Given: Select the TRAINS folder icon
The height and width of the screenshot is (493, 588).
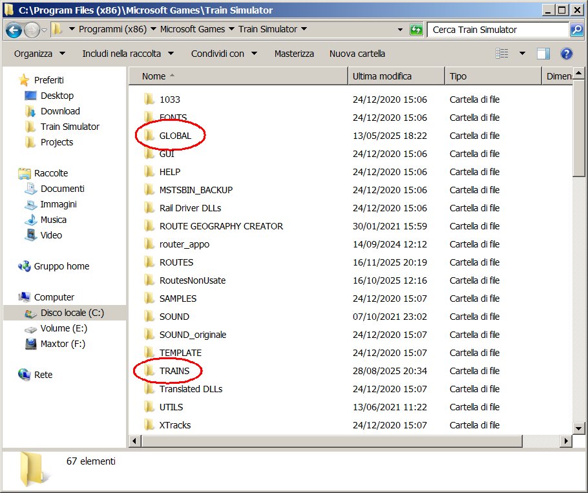Looking at the screenshot, I should point(149,371).
